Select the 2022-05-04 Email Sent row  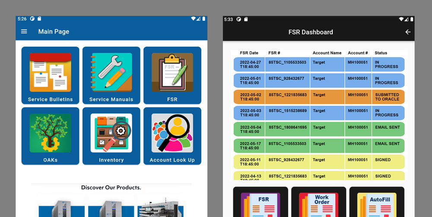coord(319,129)
